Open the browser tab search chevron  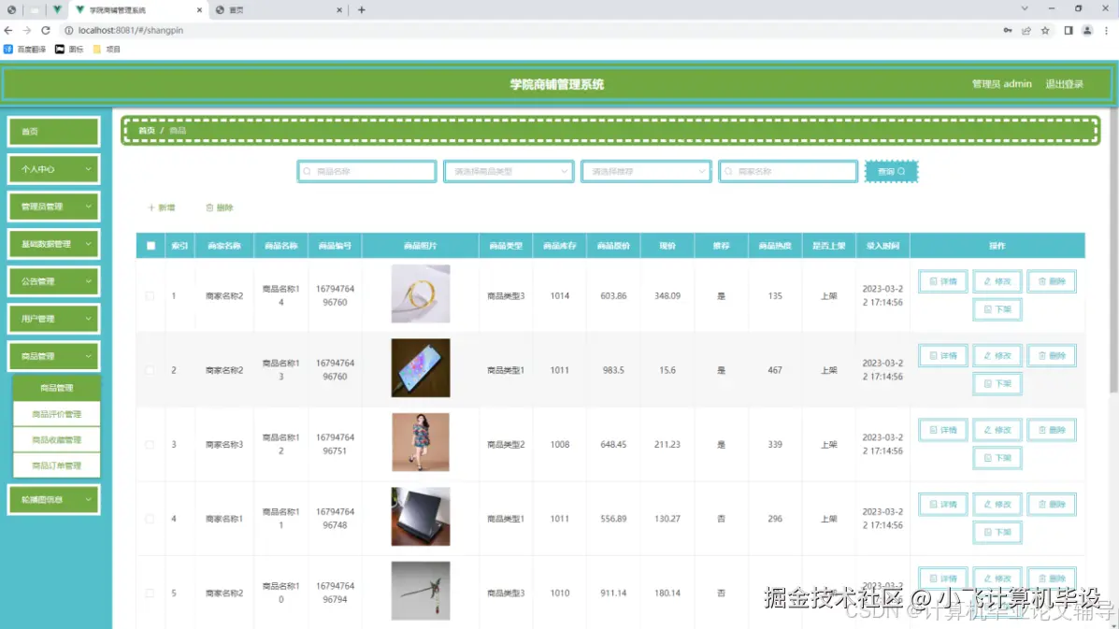tap(1024, 9)
